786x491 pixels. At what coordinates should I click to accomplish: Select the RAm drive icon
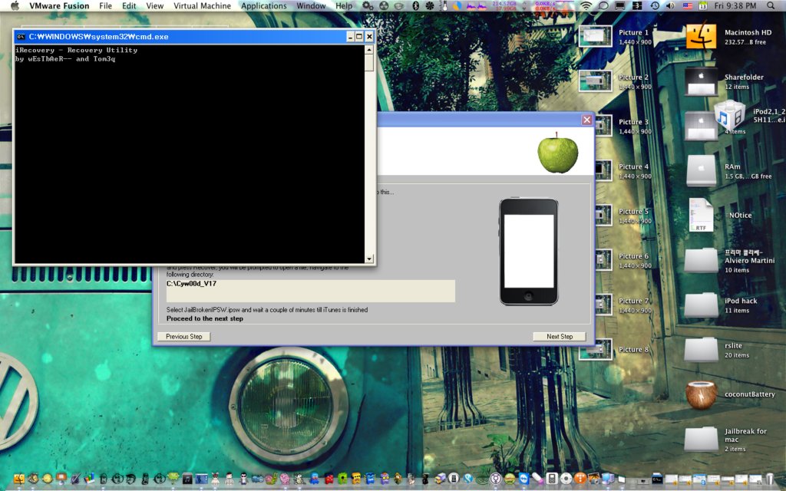click(701, 170)
